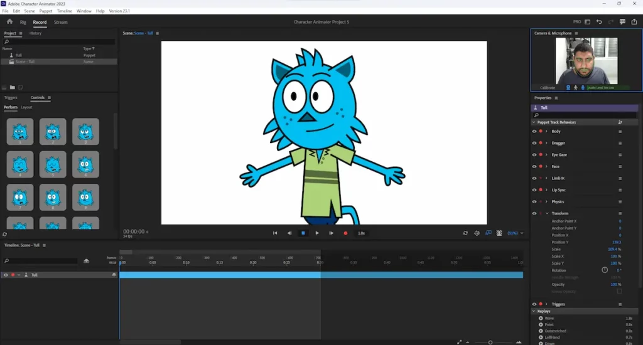Click the add behavior icon in Properties
Screen dimensions: 643x345
[620, 122]
